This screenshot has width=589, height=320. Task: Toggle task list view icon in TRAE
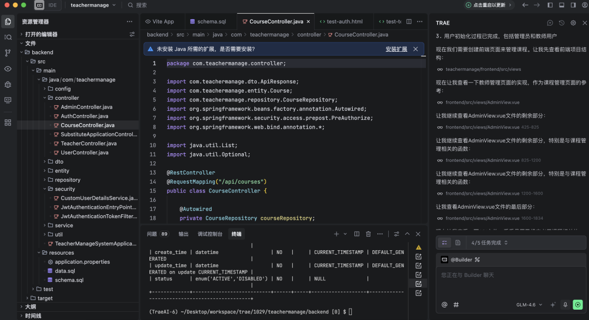pos(444,243)
